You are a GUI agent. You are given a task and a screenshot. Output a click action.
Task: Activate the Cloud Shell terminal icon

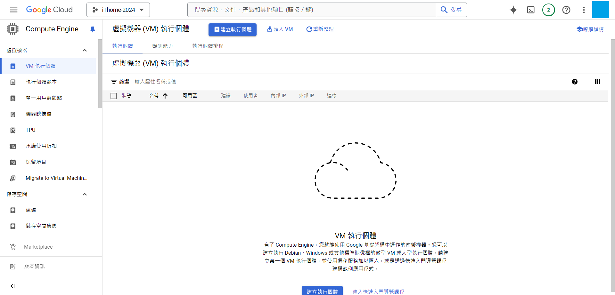pos(531,10)
